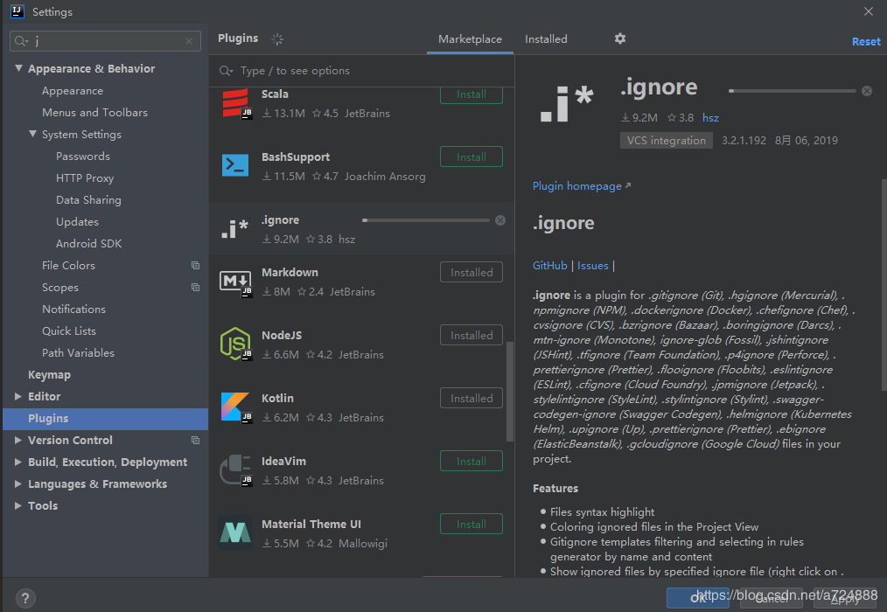887x612 pixels.
Task: Click the VCS integration tag
Action: (x=667, y=140)
